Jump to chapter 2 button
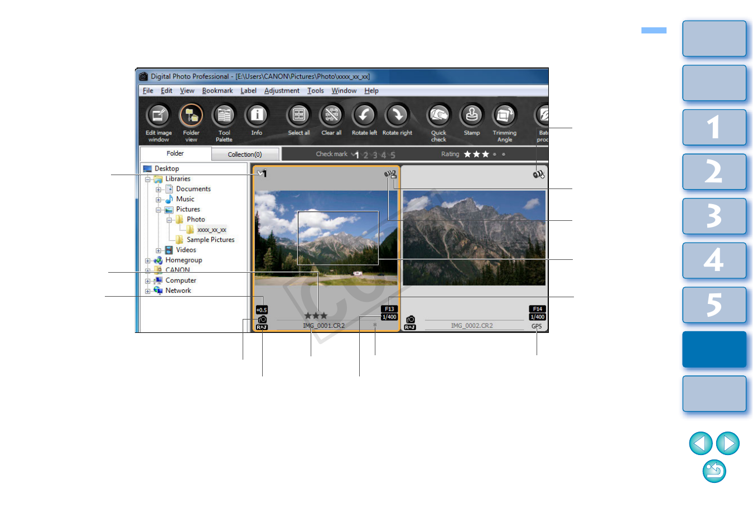This screenshot has height=532, width=753. coord(715,172)
